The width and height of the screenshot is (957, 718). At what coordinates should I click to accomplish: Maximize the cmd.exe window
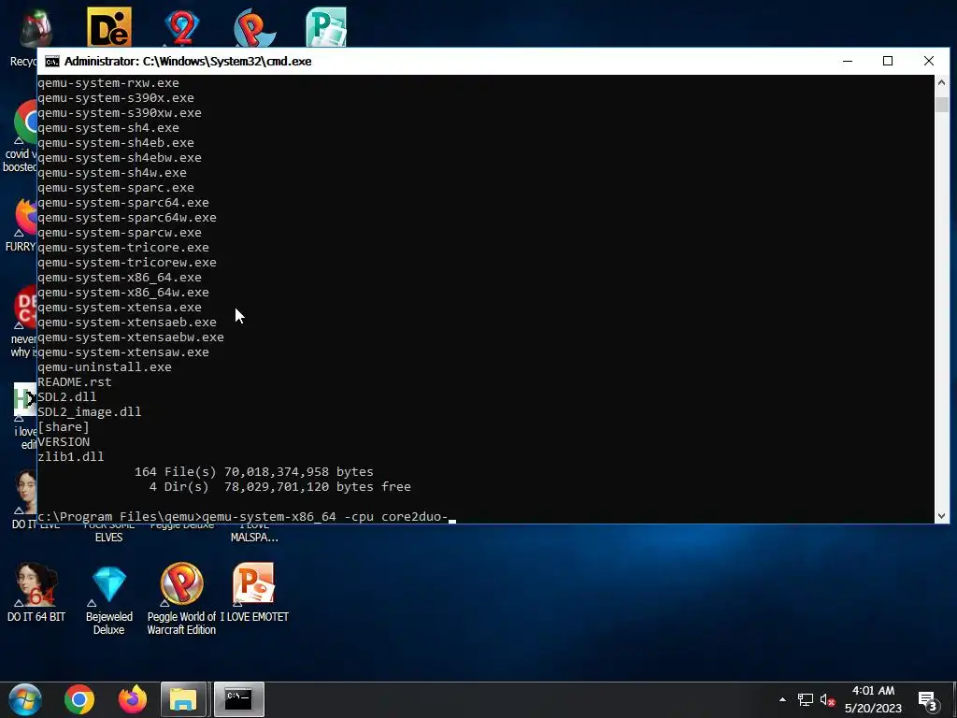click(x=888, y=61)
